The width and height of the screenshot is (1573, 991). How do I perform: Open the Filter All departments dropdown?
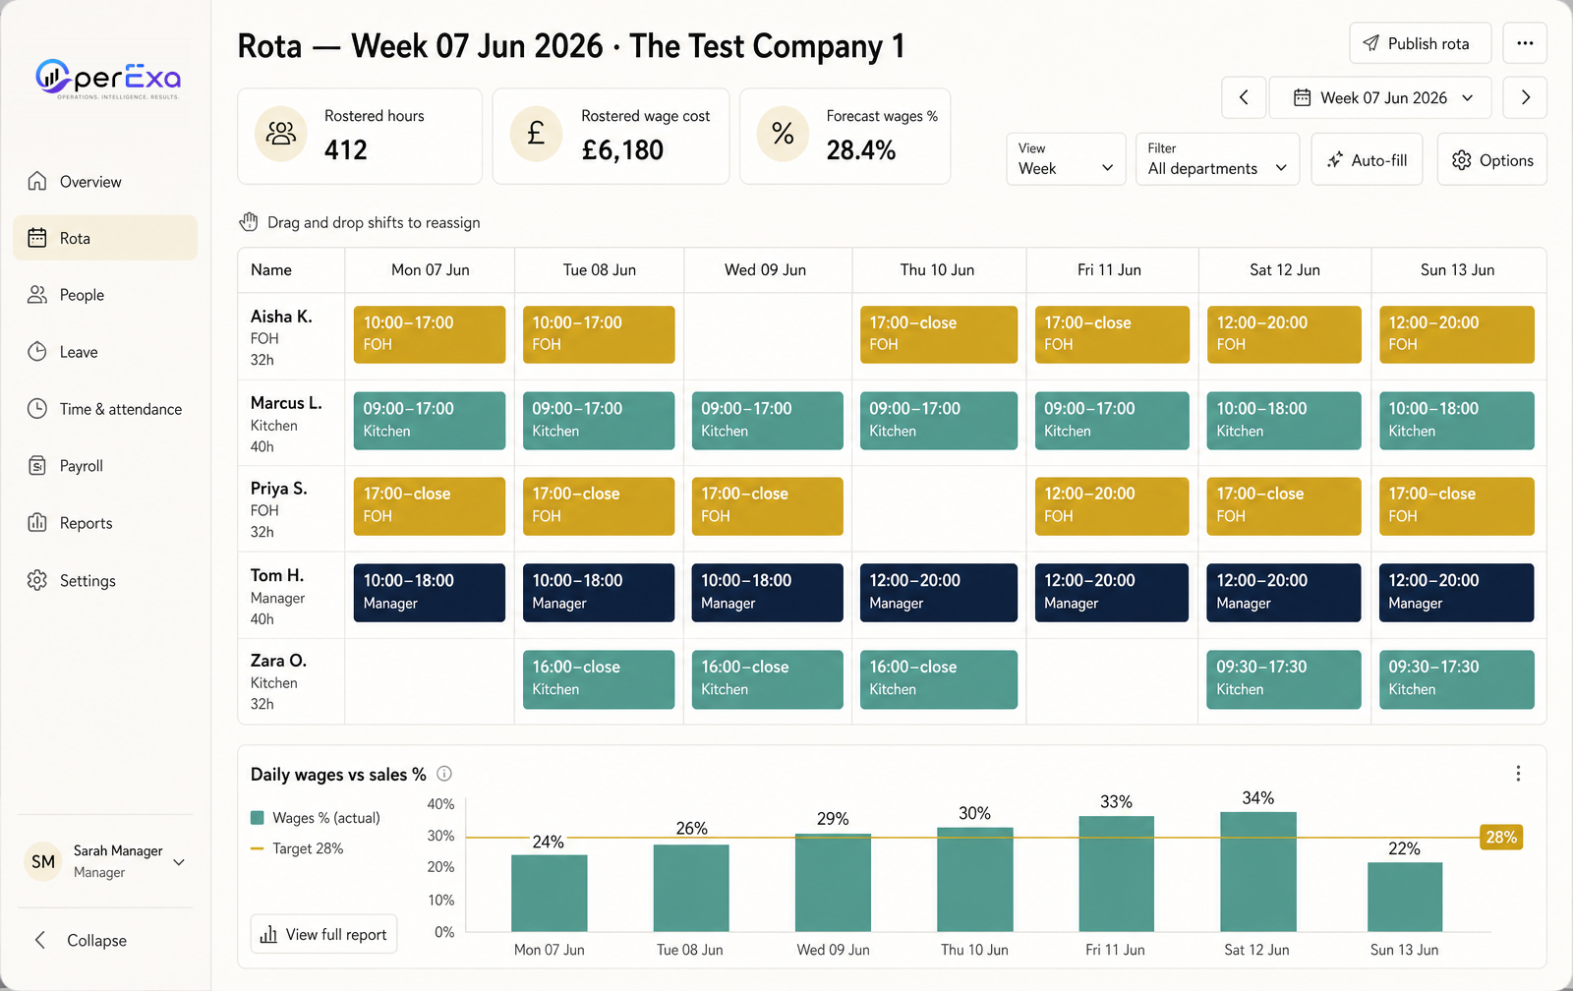point(1217,159)
